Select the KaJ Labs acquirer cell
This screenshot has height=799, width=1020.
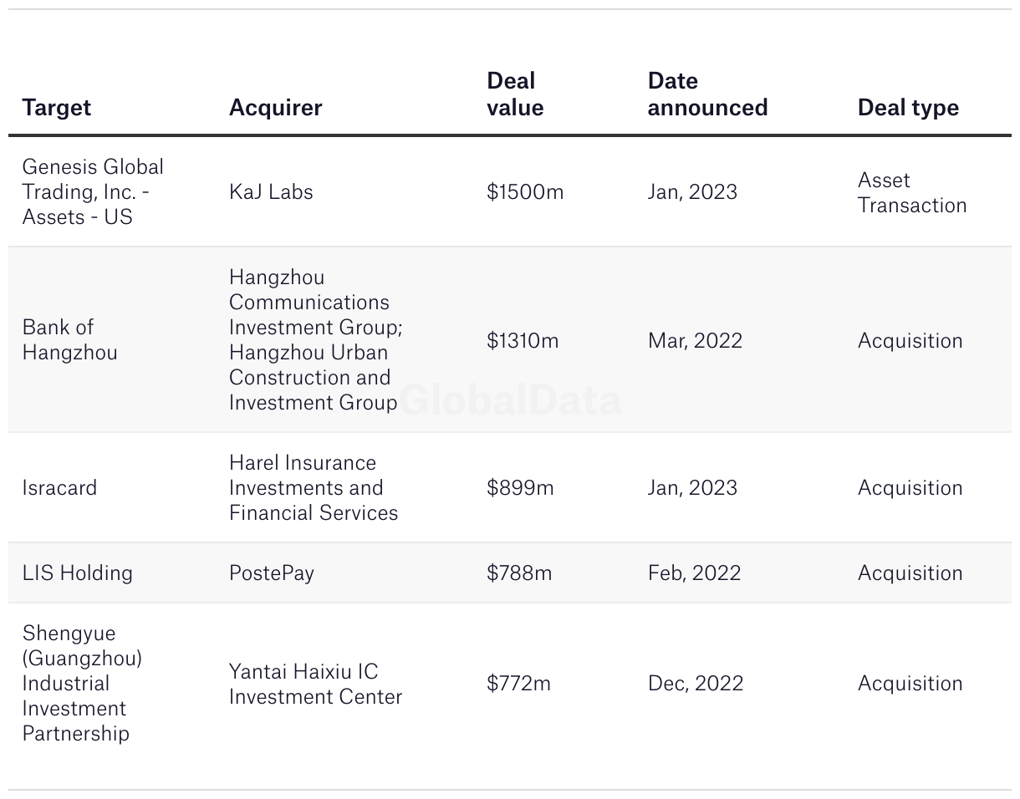pos(271,191)
